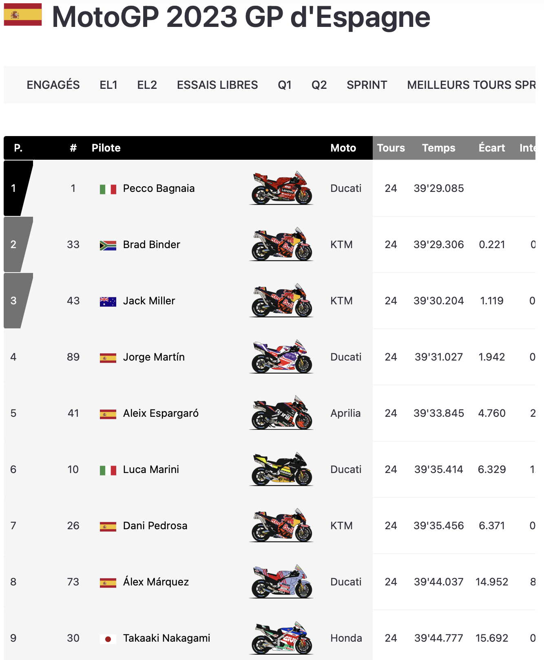Viewport: 544px width, 660px height.
Task: Click Pecco Bagnaia's red Ducati bike image
Action: [281, 188]
